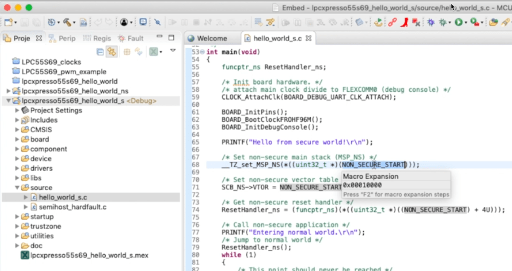This screenshot has height=271, width=512.
Task: Expand the lpcxpresso55s69_hello_world_ns project
Action: (8, 91)
